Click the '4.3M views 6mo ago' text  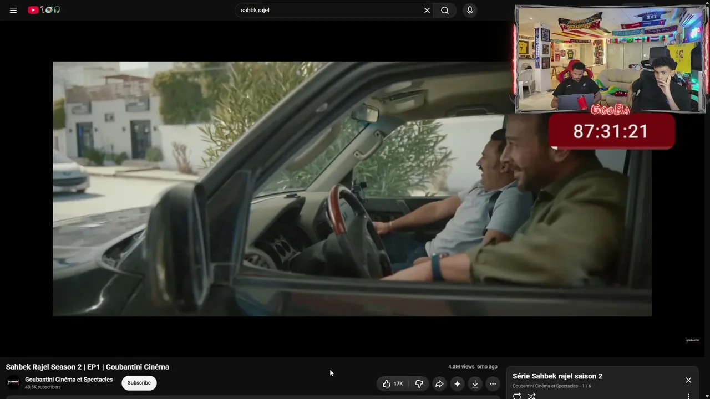473,367
